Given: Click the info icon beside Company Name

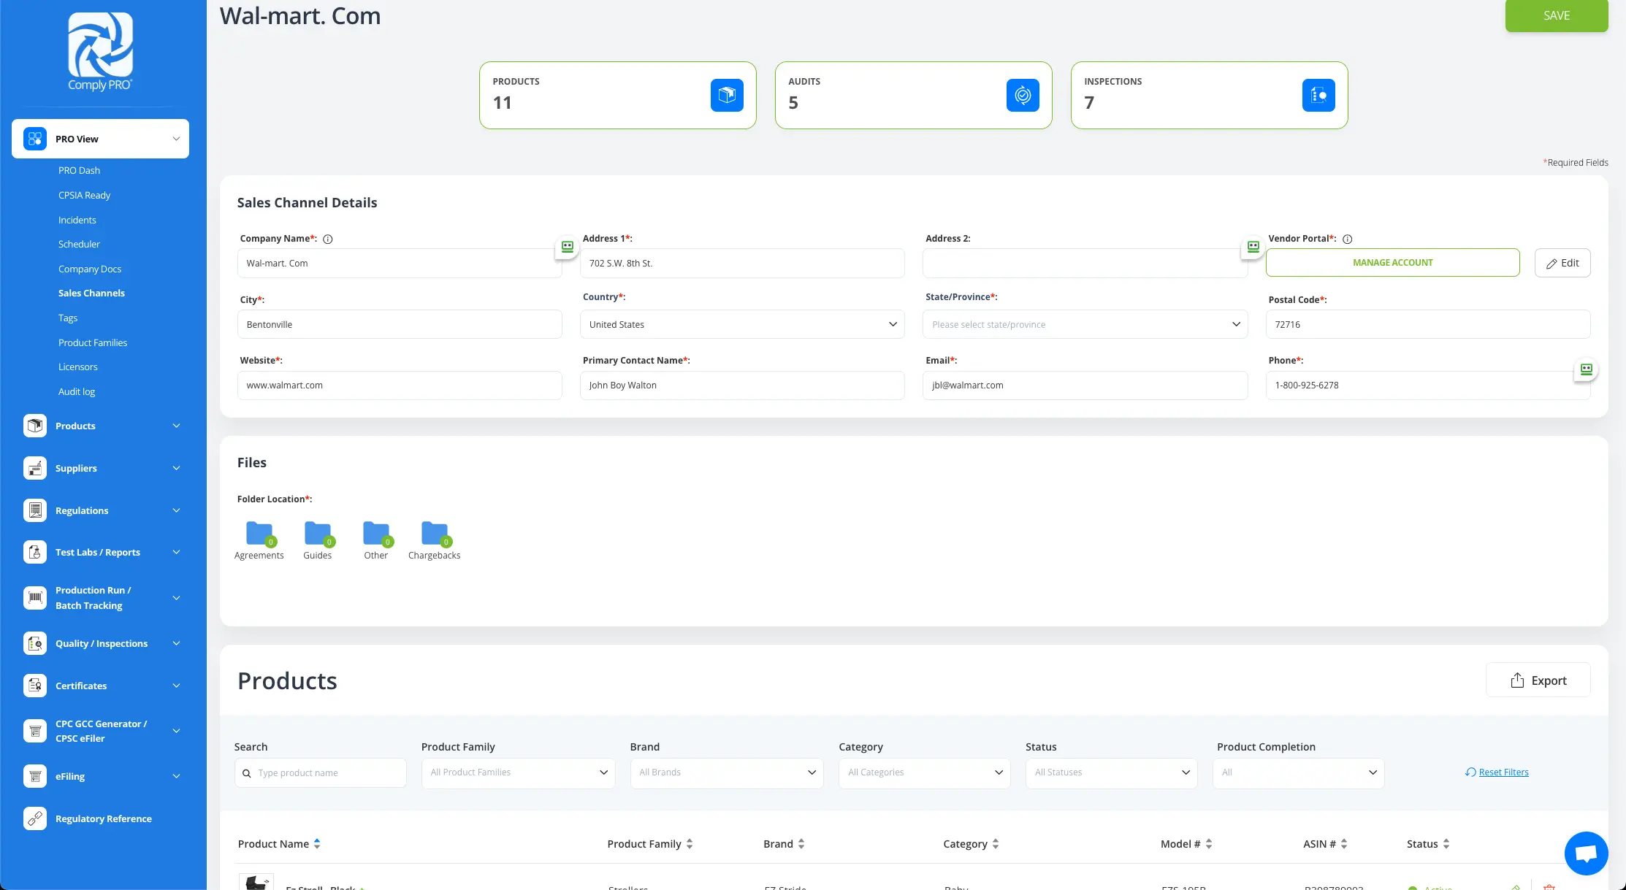Looking at the screenshot, I should tap(328, 239).
